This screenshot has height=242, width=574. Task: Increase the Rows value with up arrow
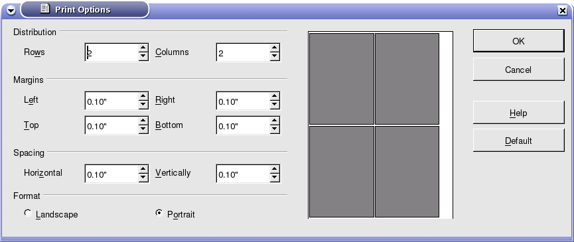coord(143,48)
